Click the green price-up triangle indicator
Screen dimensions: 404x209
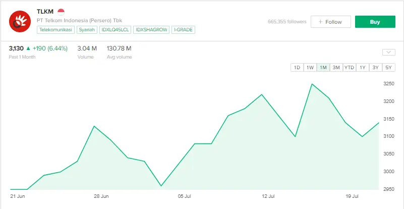coord(28,48)
